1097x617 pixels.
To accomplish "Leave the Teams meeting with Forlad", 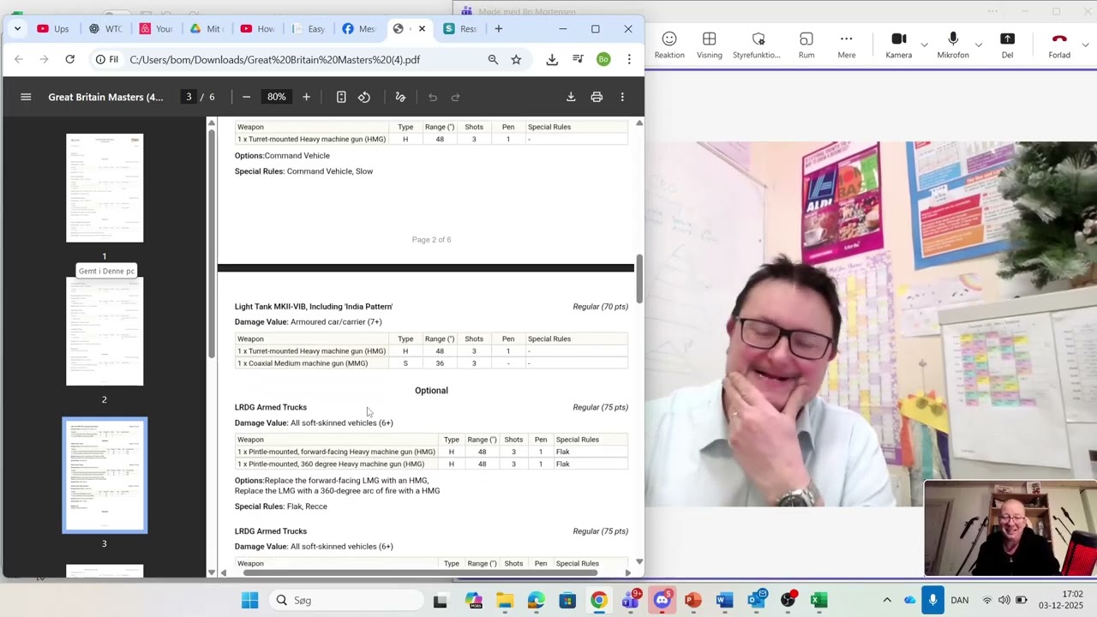I will (1059, 45).
